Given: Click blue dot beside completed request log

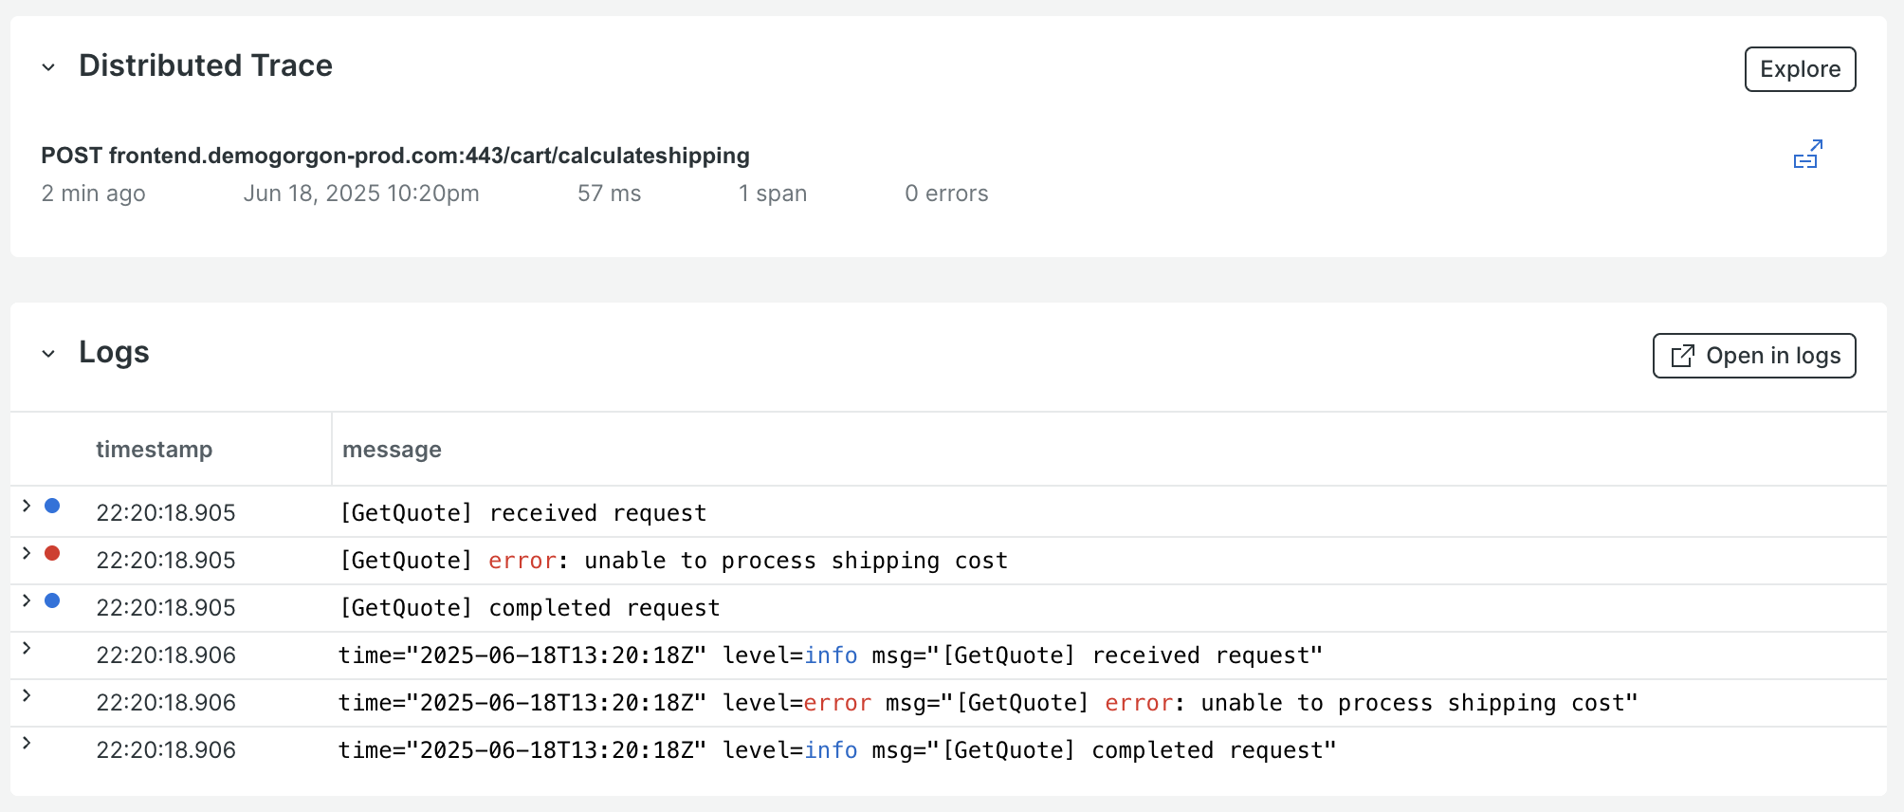Looking at the screenshot, I should pyautogui.click(x=53, y=601).
